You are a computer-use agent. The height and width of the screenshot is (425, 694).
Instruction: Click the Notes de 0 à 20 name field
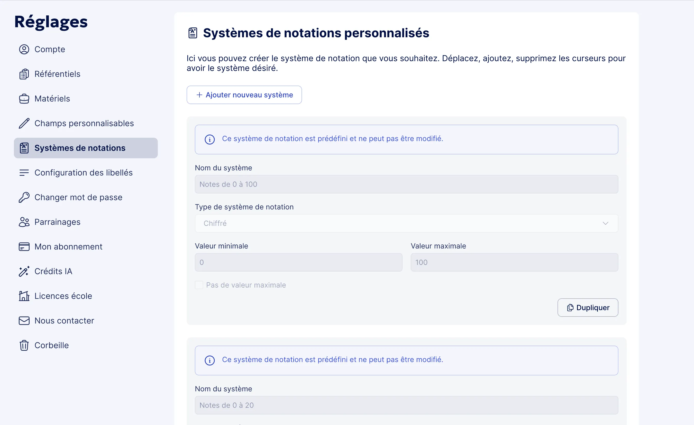(x=406, y=405)
